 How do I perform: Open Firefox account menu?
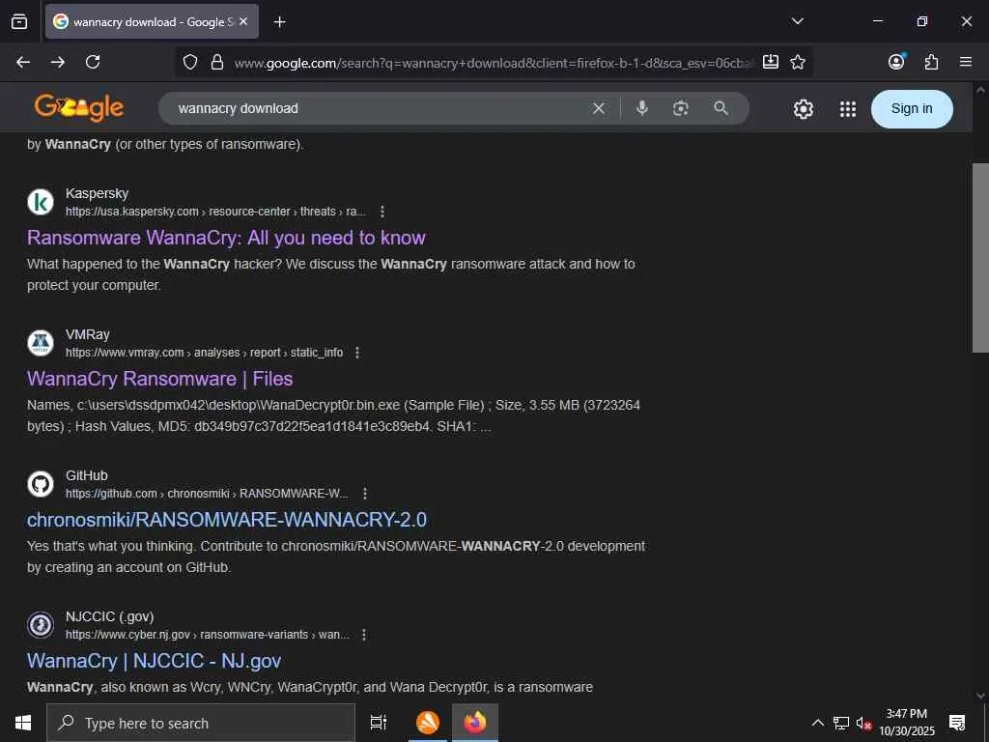pos(896,61)
